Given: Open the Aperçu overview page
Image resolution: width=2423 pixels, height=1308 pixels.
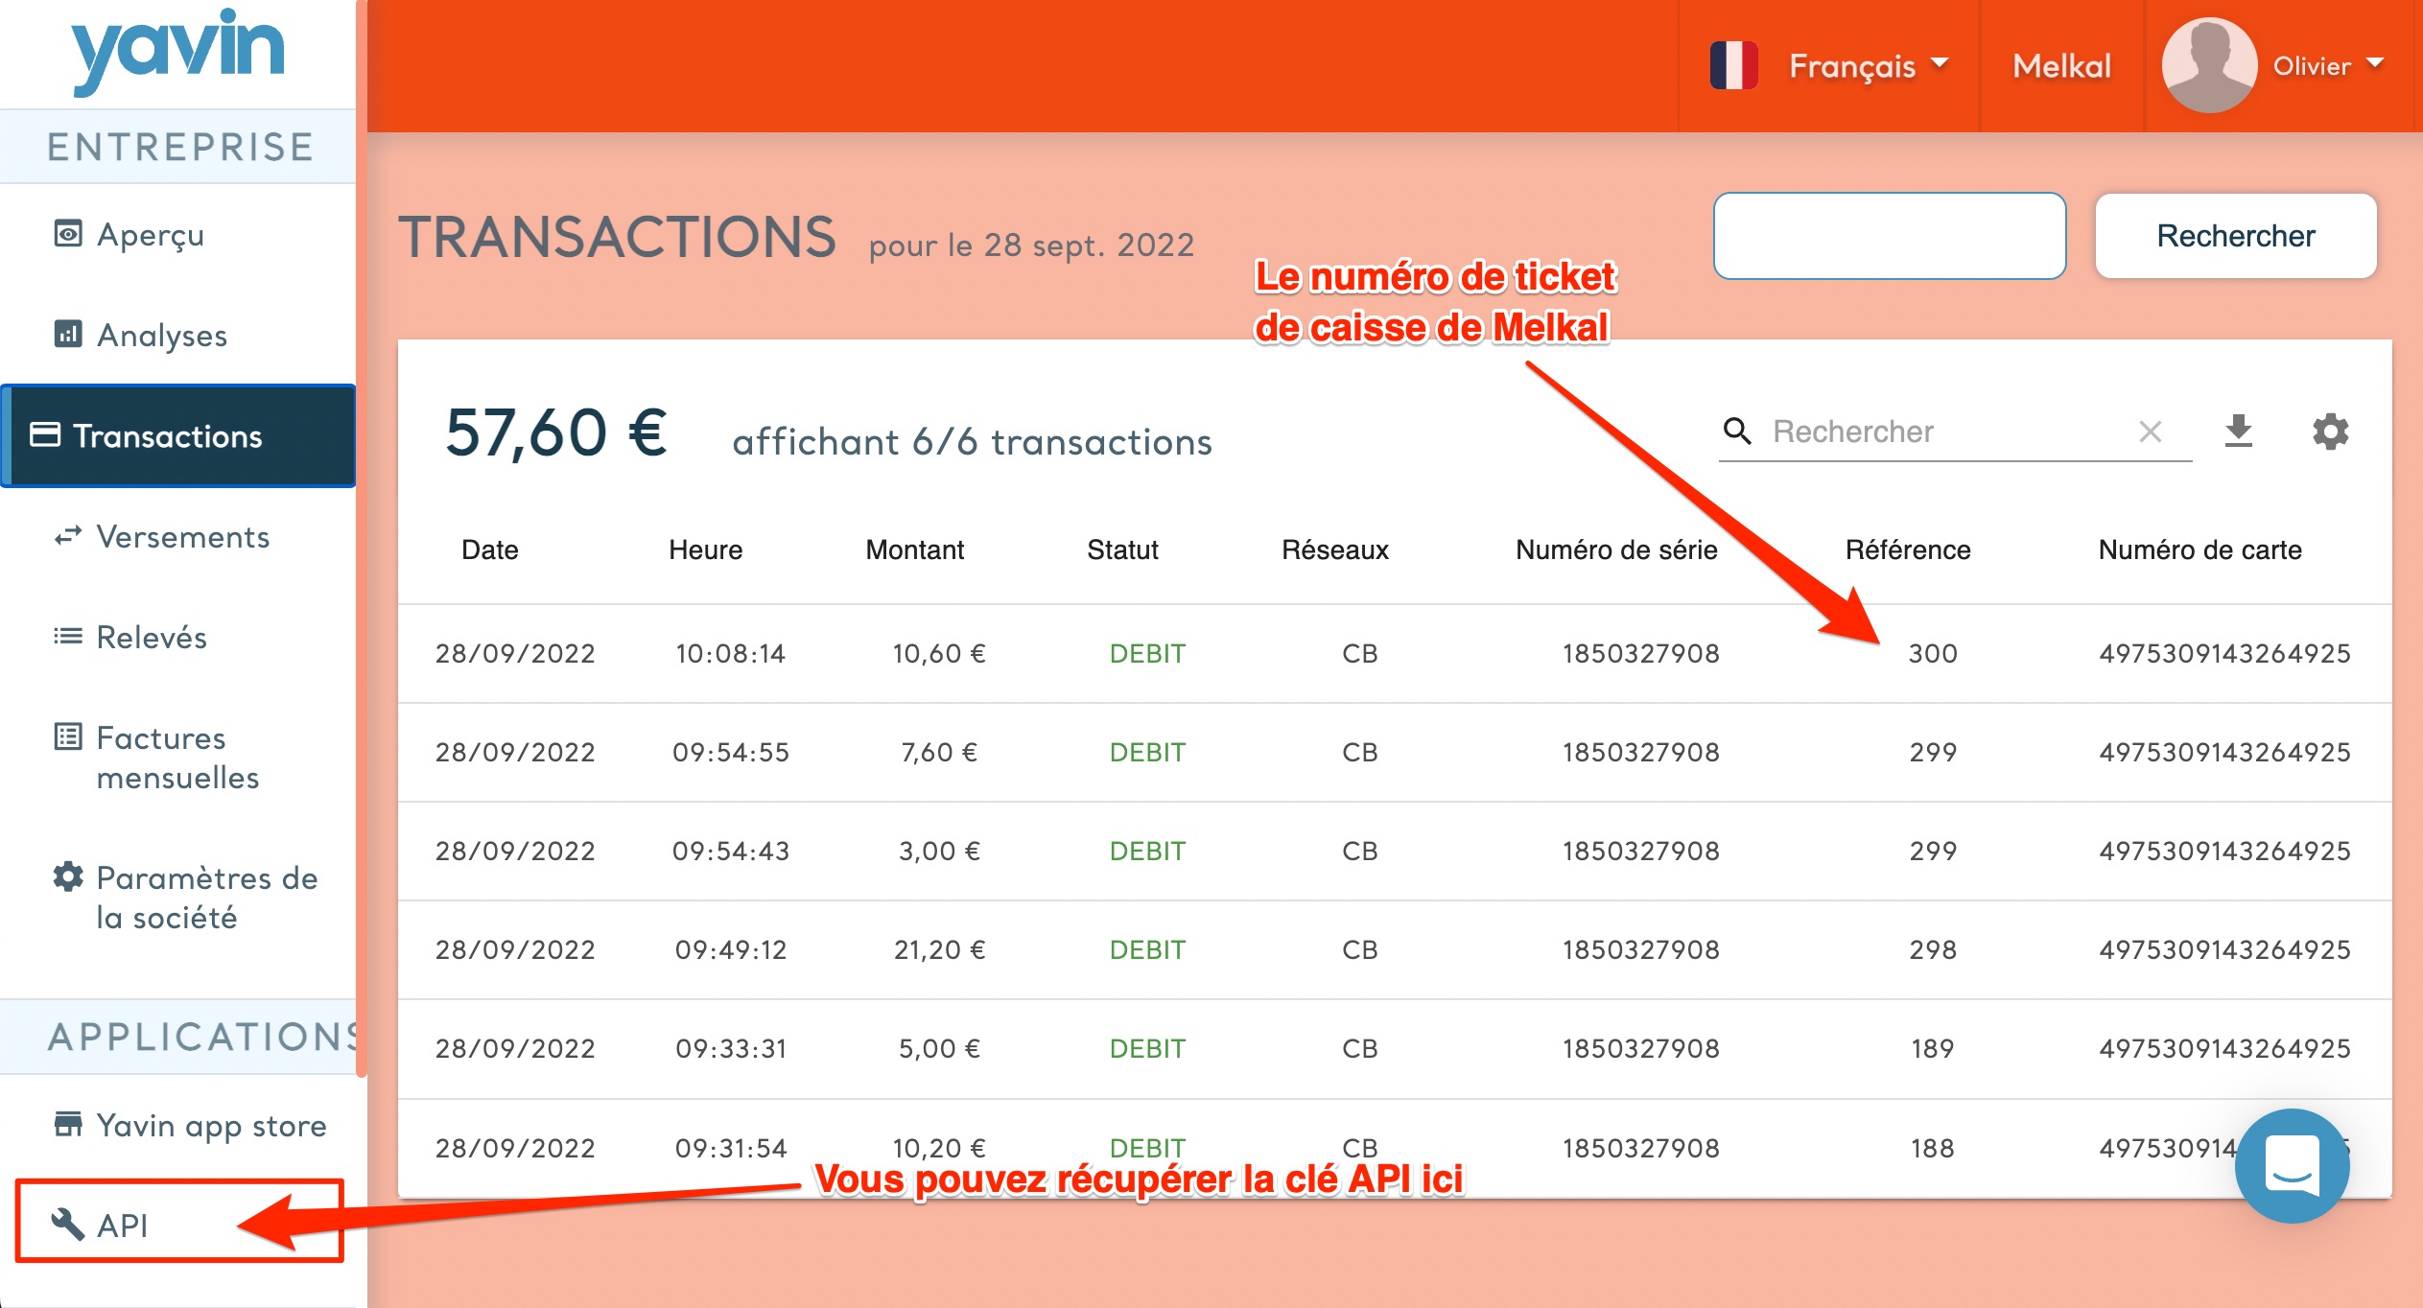Looking at the screenshot, I should tap(151, 234).
